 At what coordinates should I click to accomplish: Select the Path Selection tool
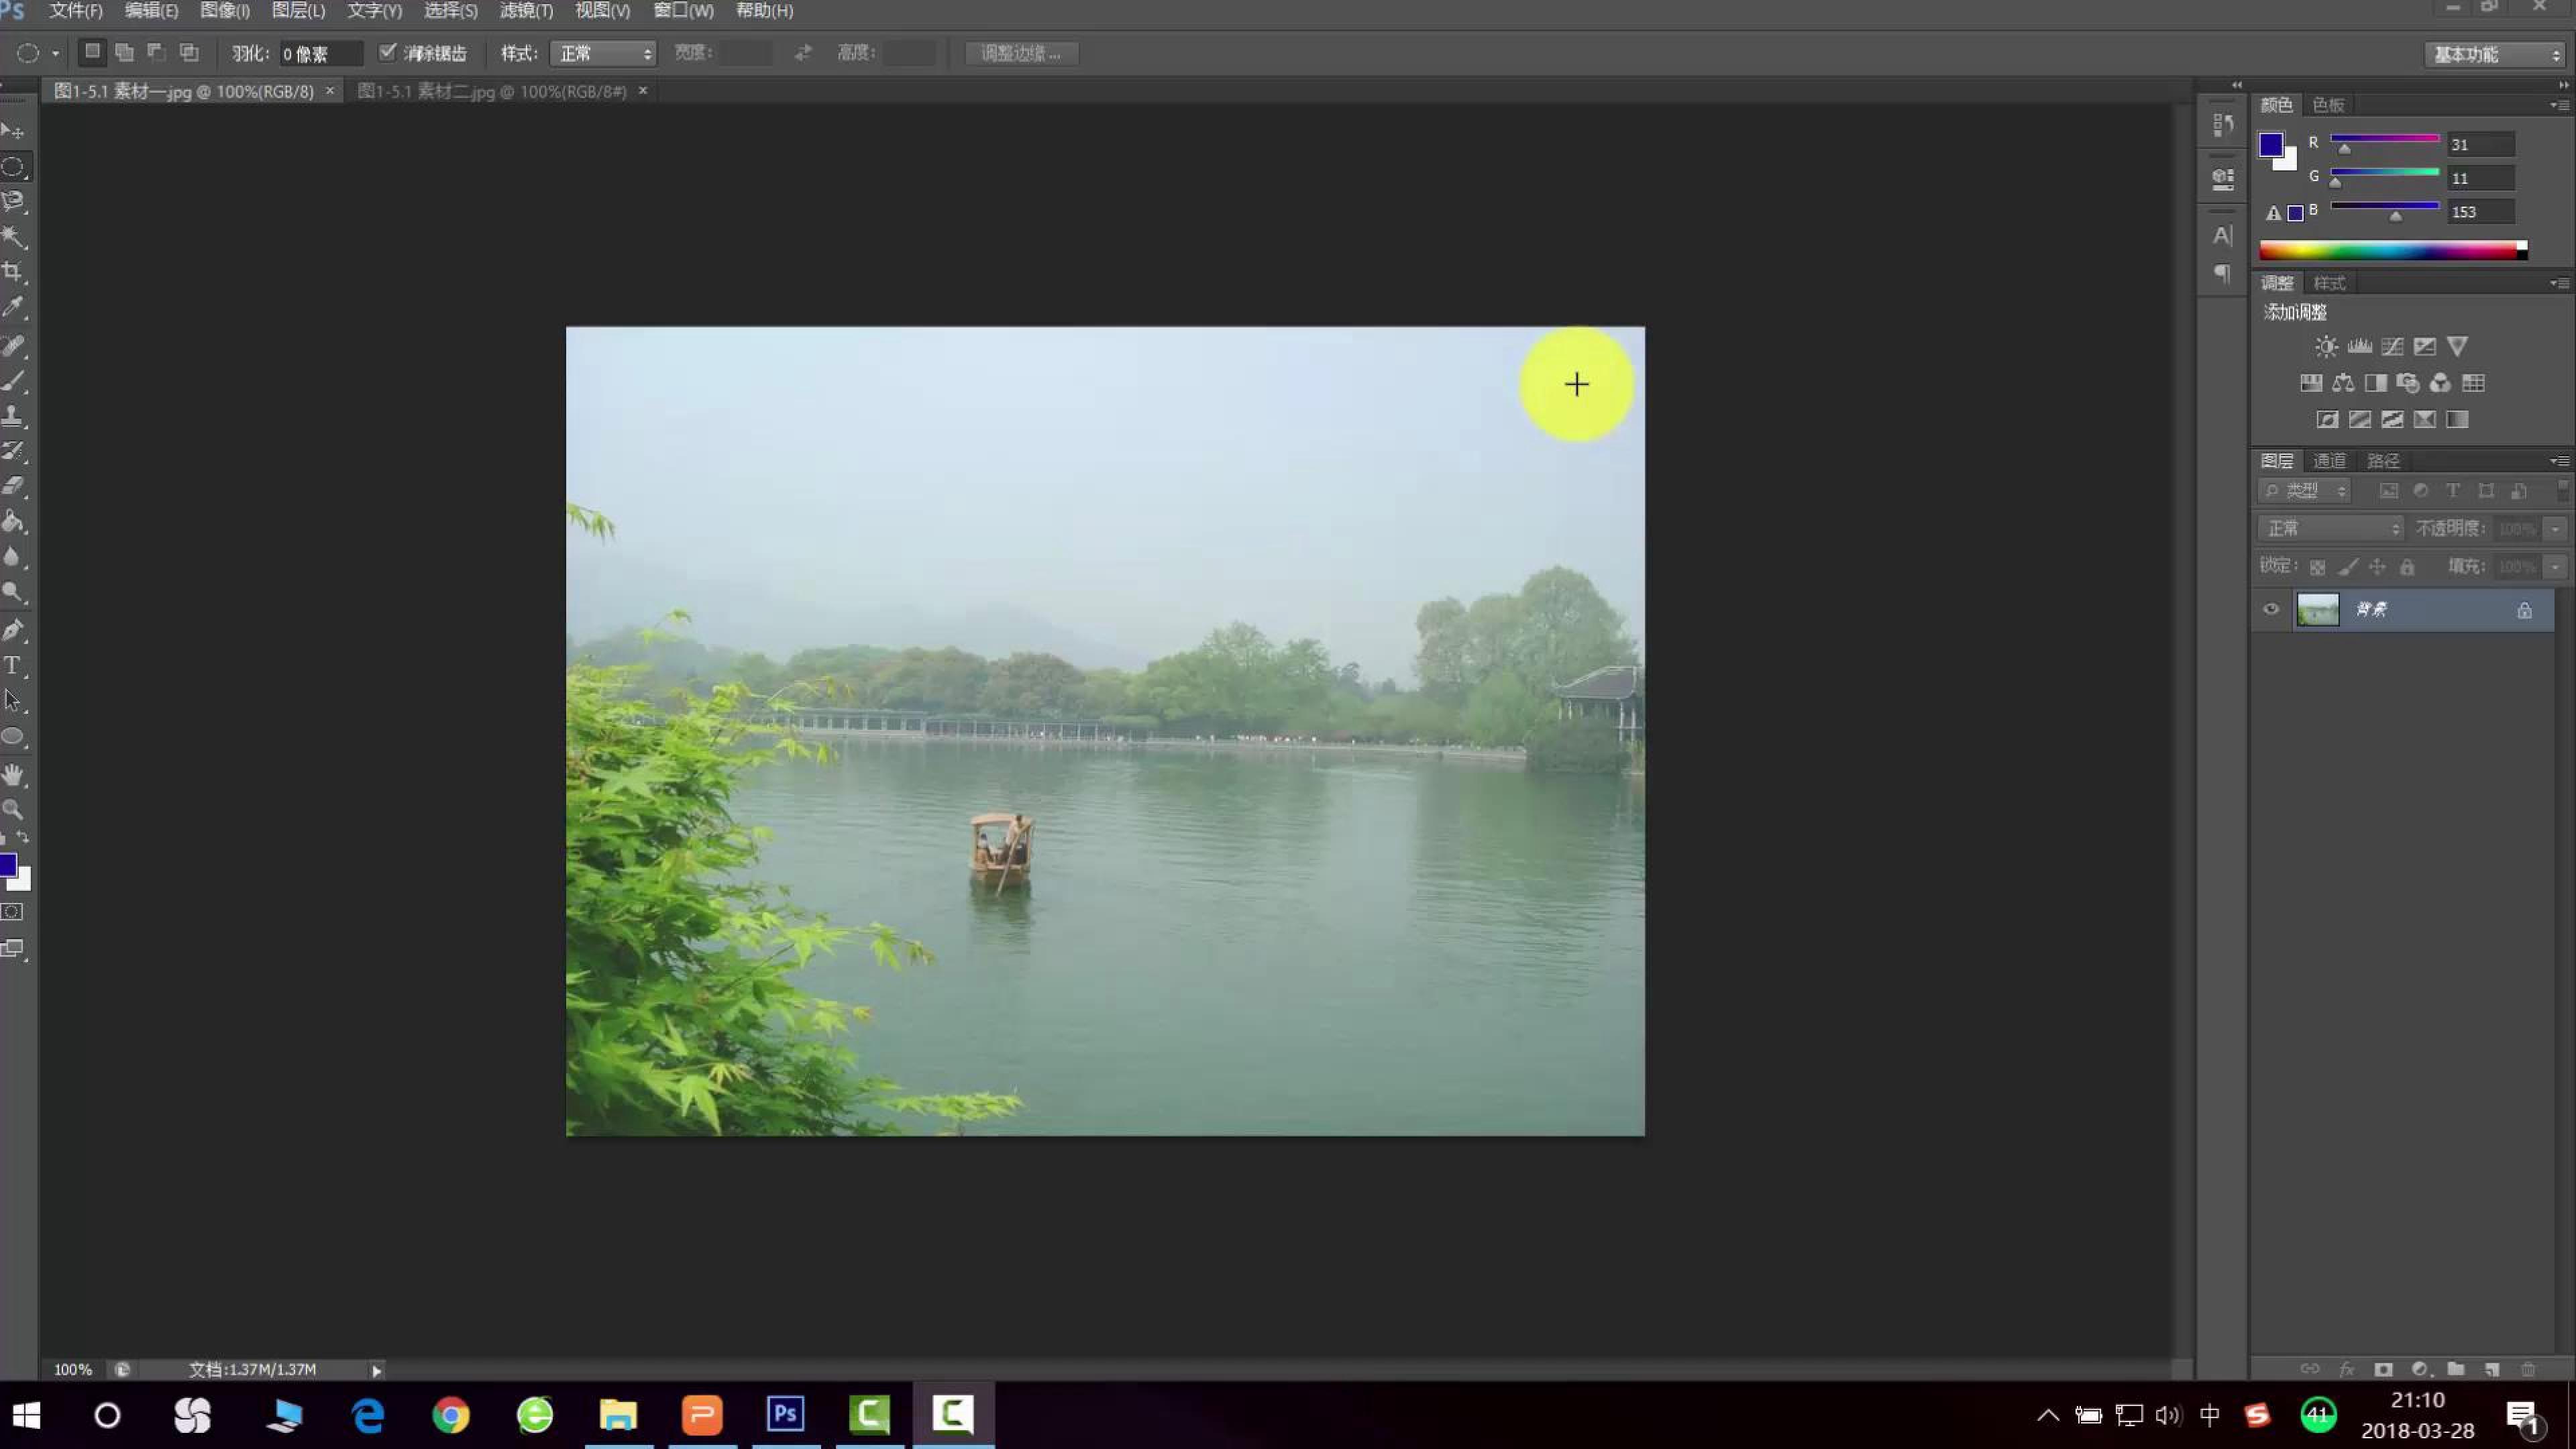[x=13, y=700]
